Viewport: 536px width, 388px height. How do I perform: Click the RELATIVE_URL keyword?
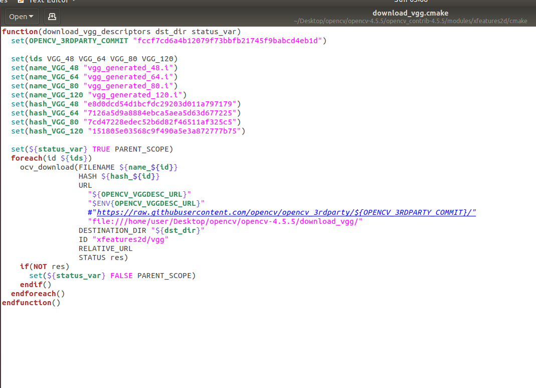tap(105, 249)
